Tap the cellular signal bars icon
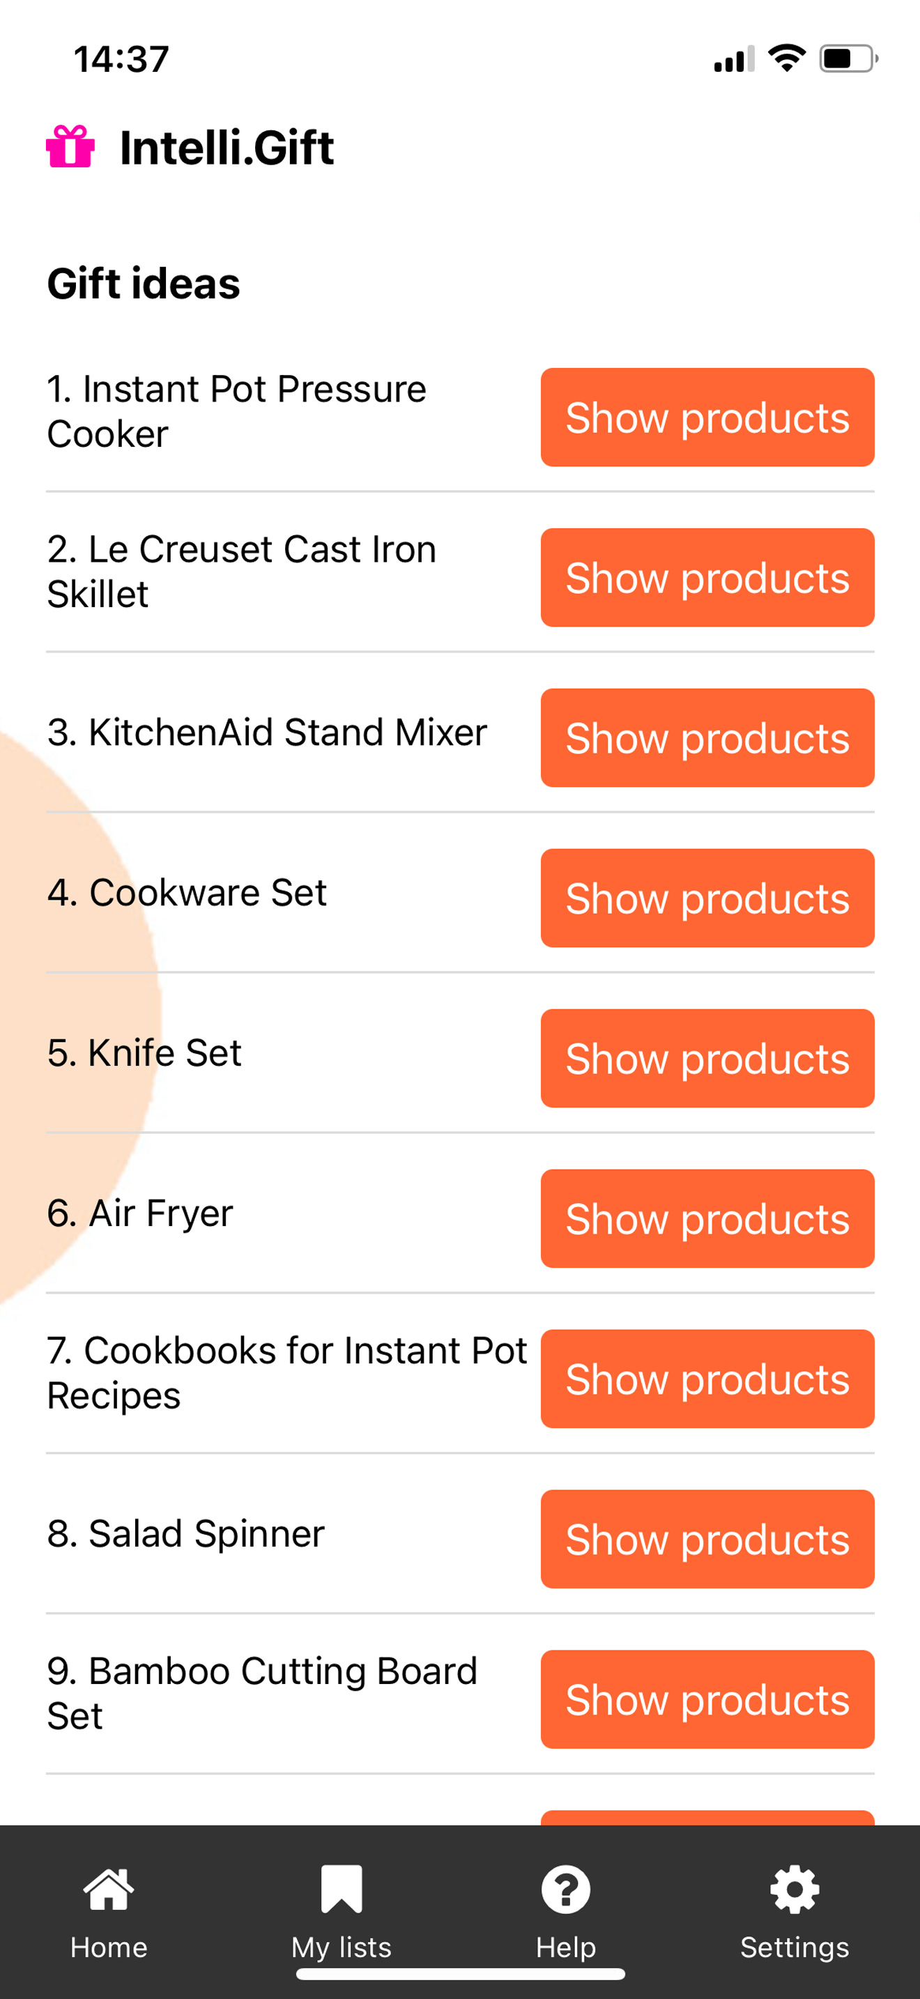Viewport: 920px width, 1999px height. (x=734, y=59)
